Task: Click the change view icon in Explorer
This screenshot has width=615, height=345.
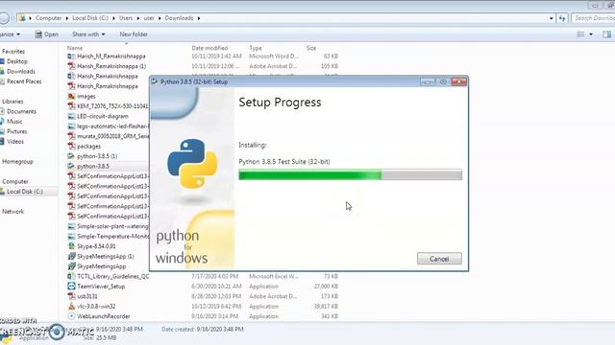Action: pos(580,34)
